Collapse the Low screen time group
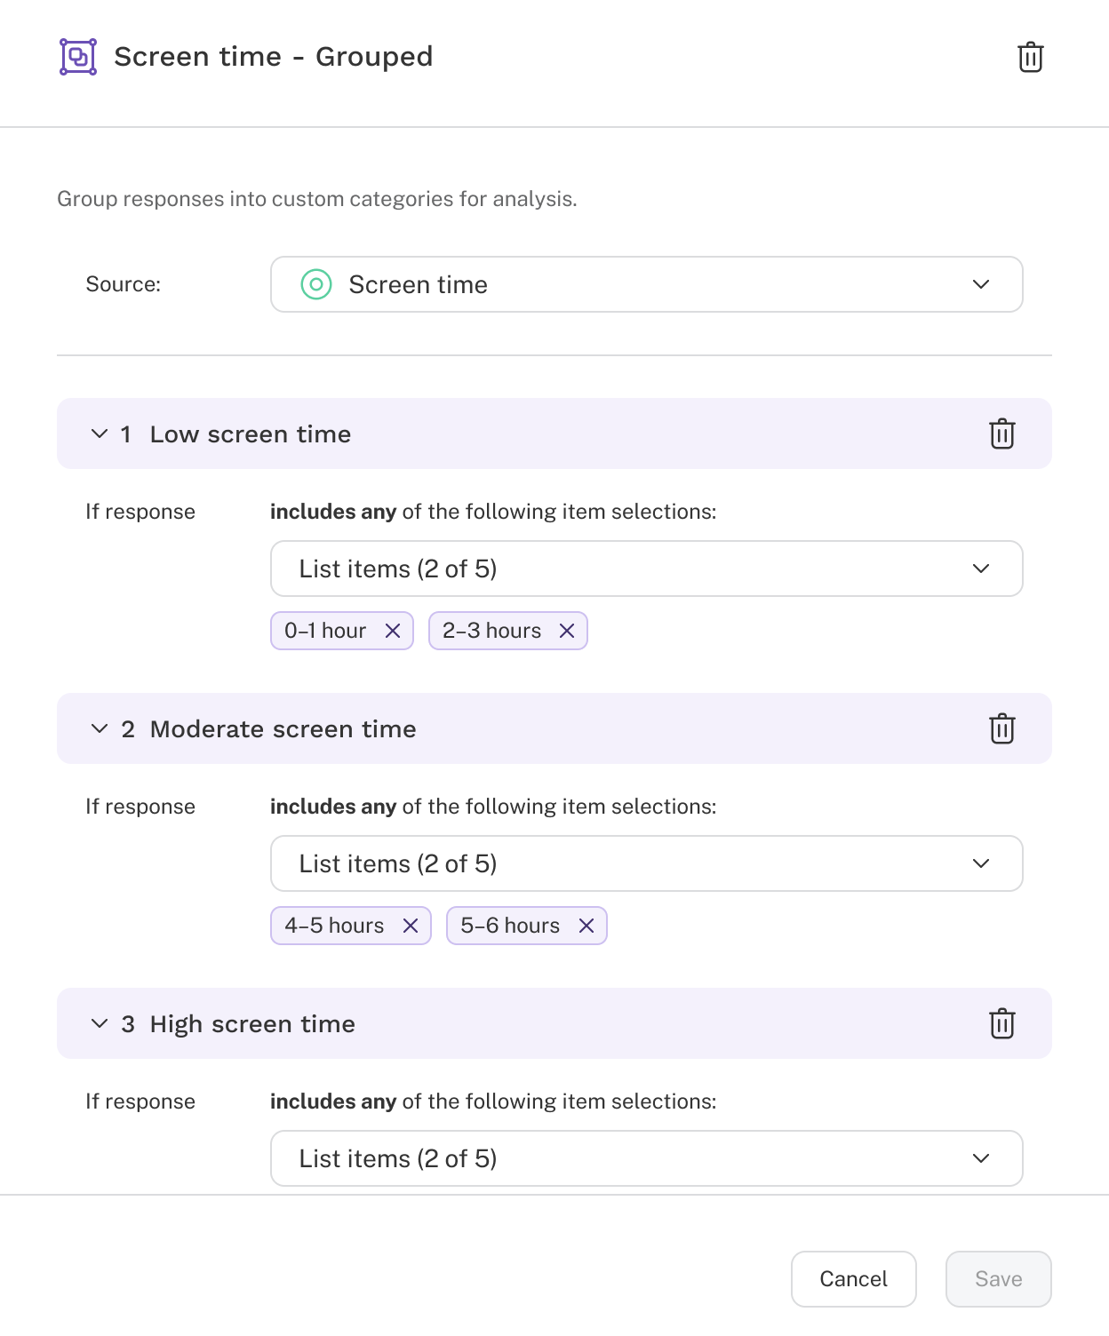This screenshot has width=1109, height=1336. [99, 433]
